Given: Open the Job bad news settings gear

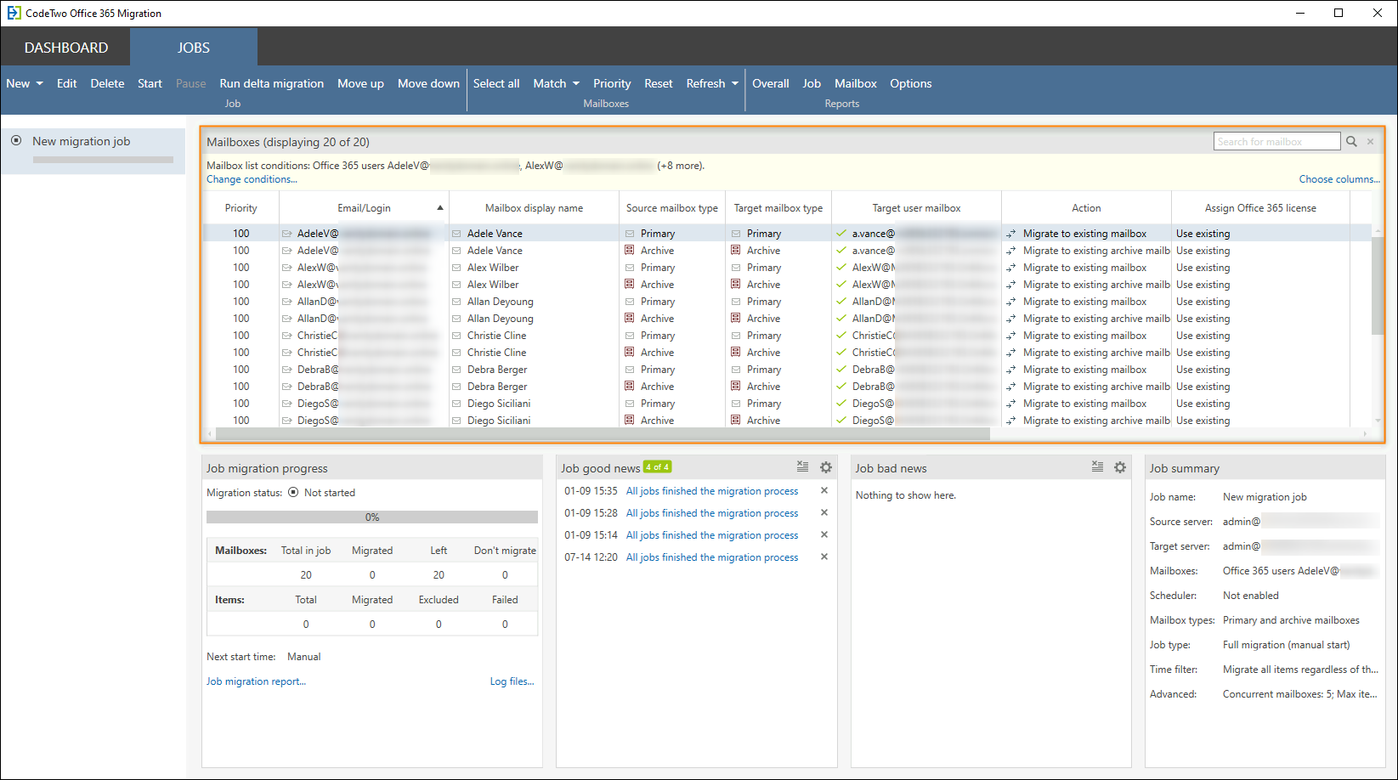Looking at the screenshot, I should tap(1120, 467).
